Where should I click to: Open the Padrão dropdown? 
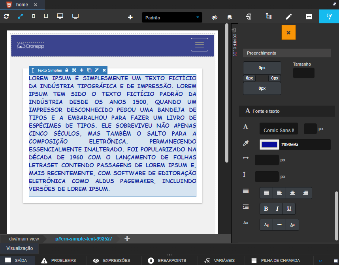(x=172, y=17)
